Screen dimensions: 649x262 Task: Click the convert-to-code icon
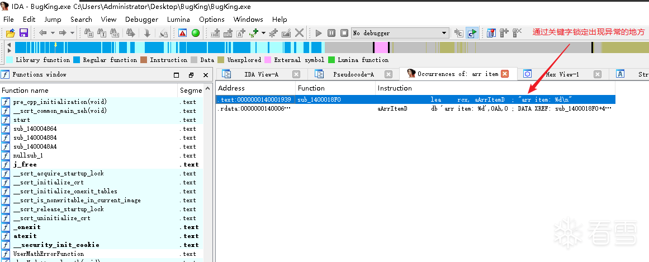tap(215, 33)
